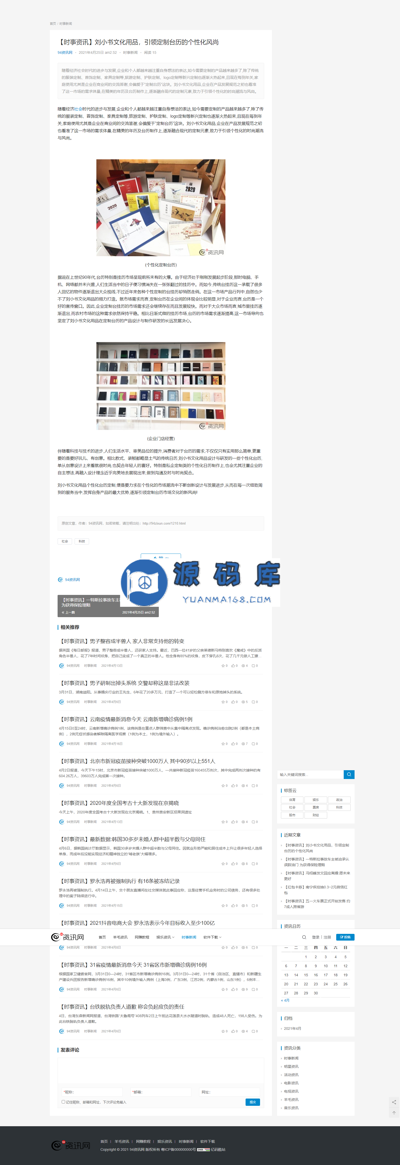This screenshot has width=400, height=1165.
Task: Click the 财经 tag in tag cloud
Action: [316, 815]
